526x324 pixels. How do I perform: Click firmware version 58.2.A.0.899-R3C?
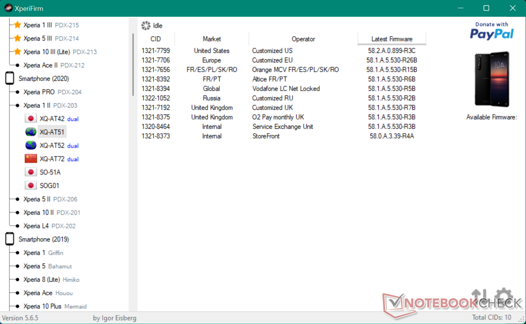[x=392, y=51]
